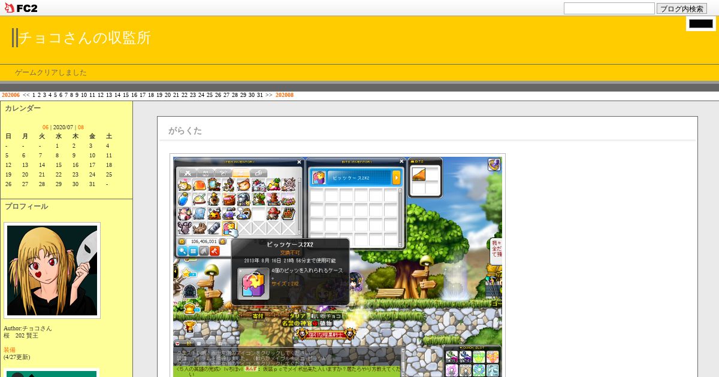Select the first (equip) inventory tab in game

coord(188,173)
